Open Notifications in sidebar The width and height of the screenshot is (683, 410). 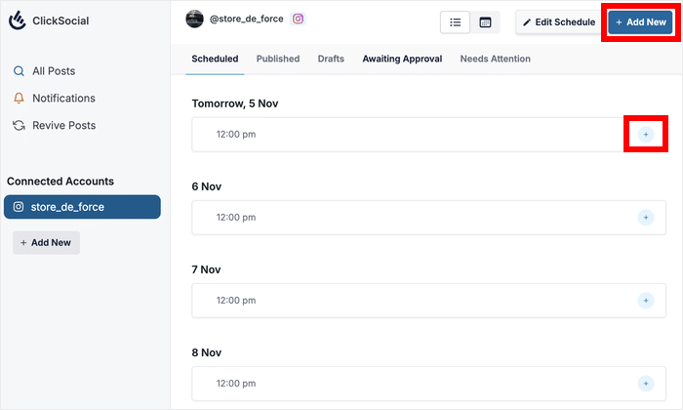coord(63,99)
